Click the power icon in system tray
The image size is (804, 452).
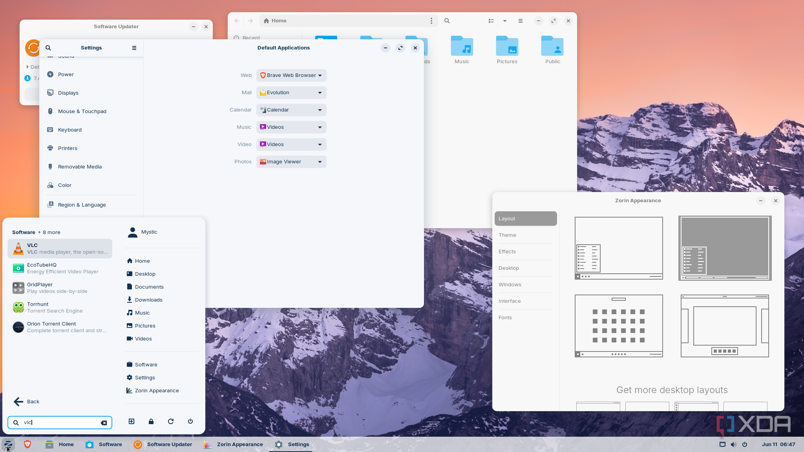click(x=745, y=445)
